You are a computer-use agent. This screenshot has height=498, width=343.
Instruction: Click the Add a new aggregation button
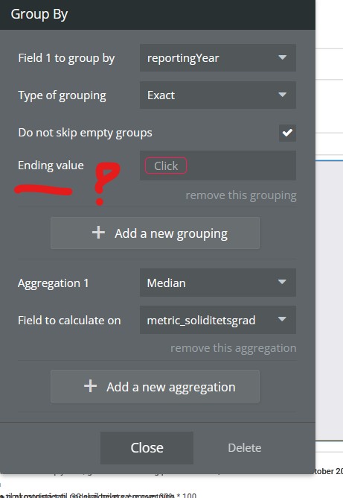tap(155, 386)
